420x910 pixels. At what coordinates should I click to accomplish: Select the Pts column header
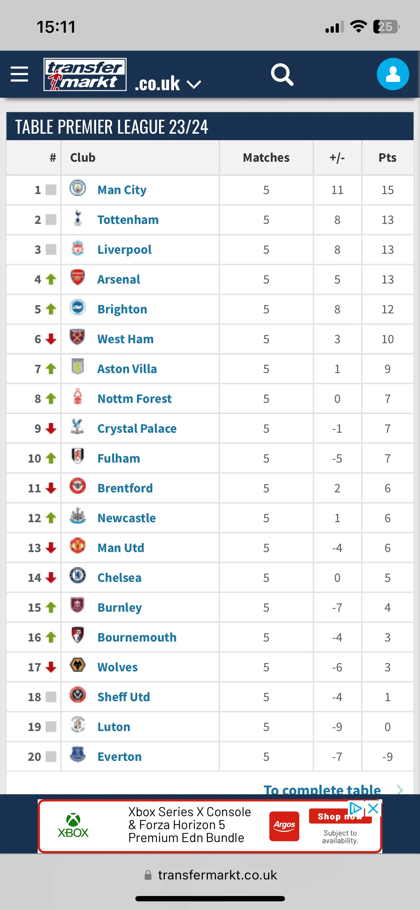[x=387, y=158]
